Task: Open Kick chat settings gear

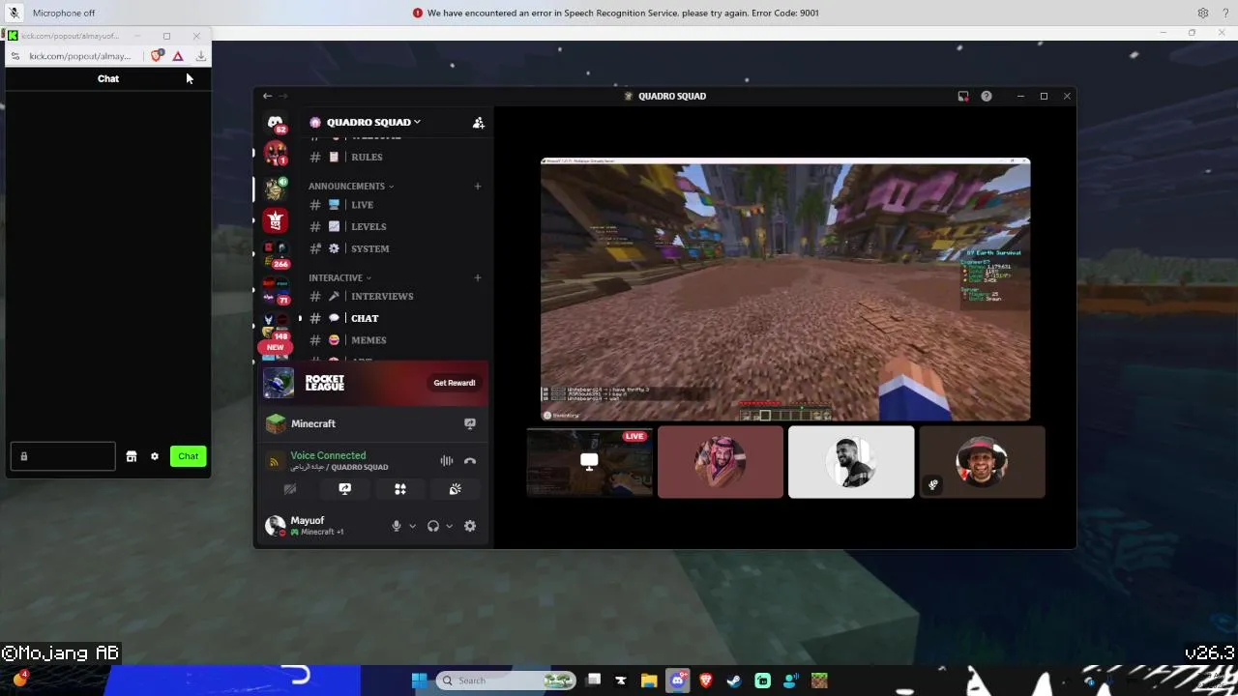Action: click(x=155, y=456)
